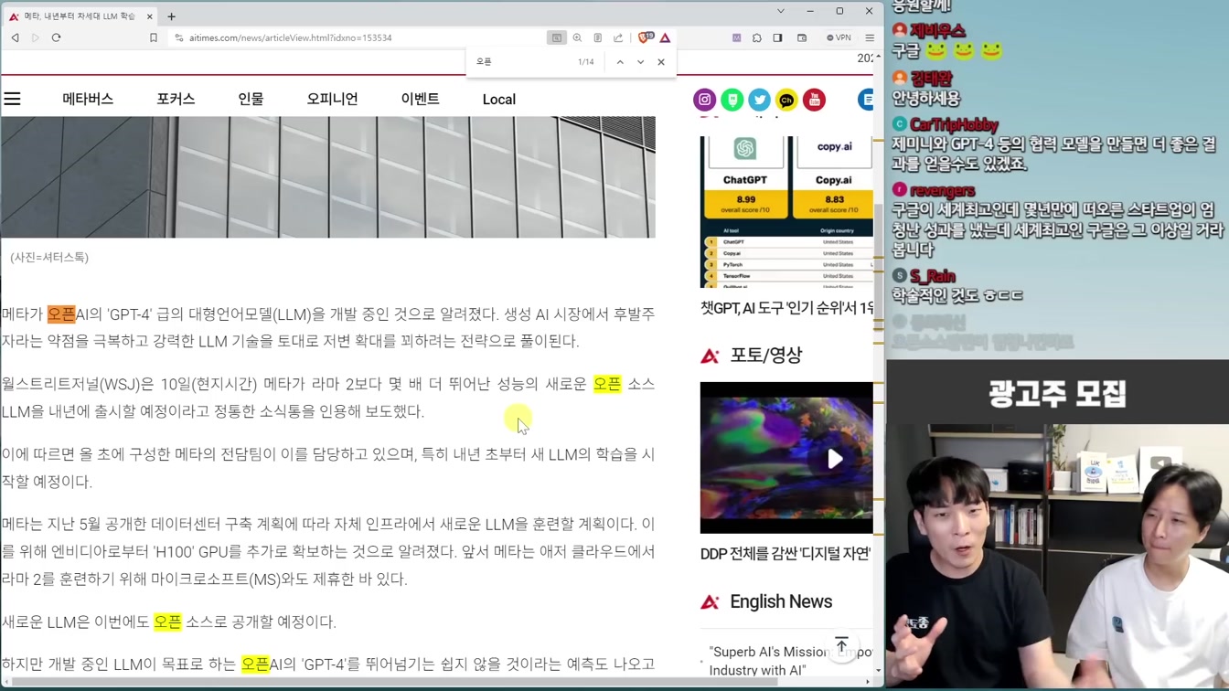Go back with the browser back arrow

16,37
